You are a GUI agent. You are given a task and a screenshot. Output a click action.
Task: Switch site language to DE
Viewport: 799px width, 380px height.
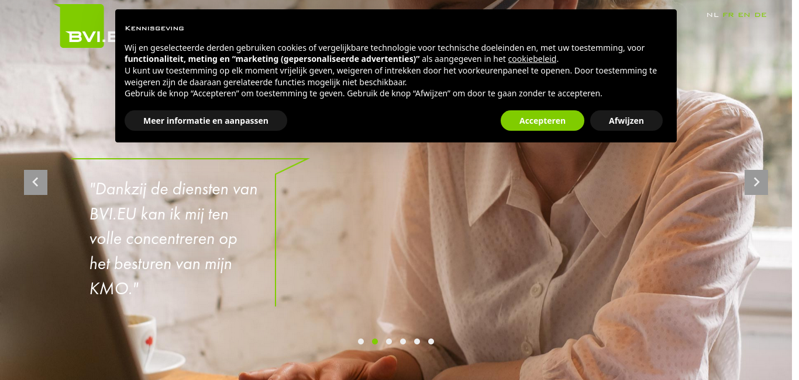[760, 15]
